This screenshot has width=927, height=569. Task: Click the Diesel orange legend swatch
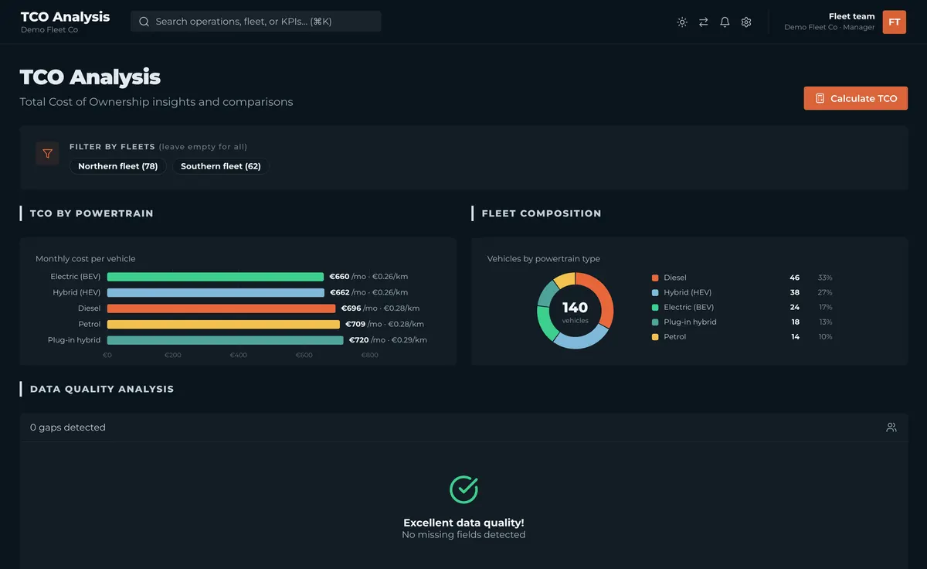(655, 278)
